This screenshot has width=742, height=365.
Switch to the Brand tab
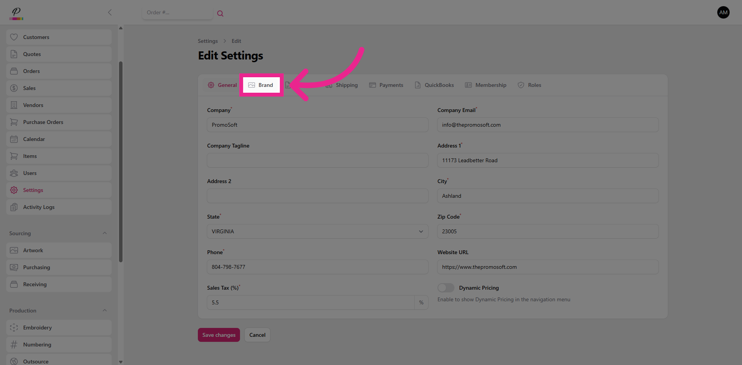pos(261,85)
